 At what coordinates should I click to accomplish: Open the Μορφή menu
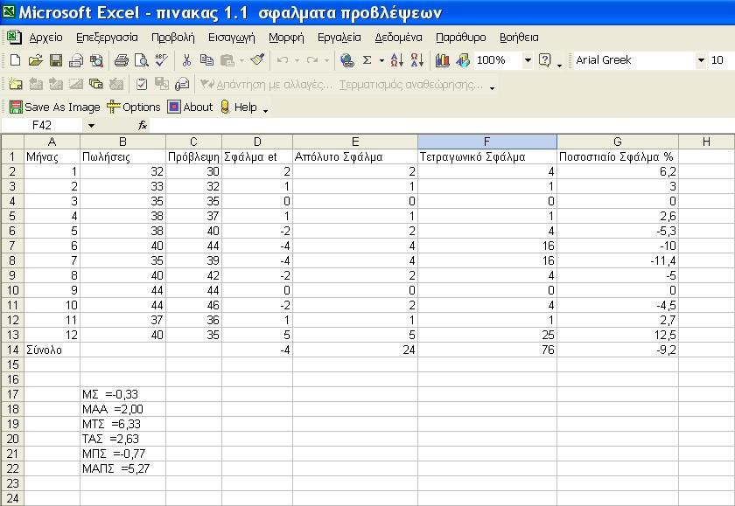286,37
